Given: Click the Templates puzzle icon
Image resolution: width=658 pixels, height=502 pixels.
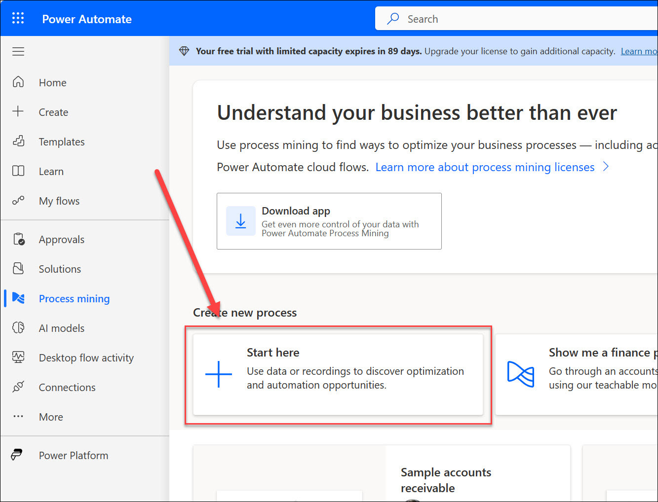Looking at the screenshot, I should coord(18,142).
